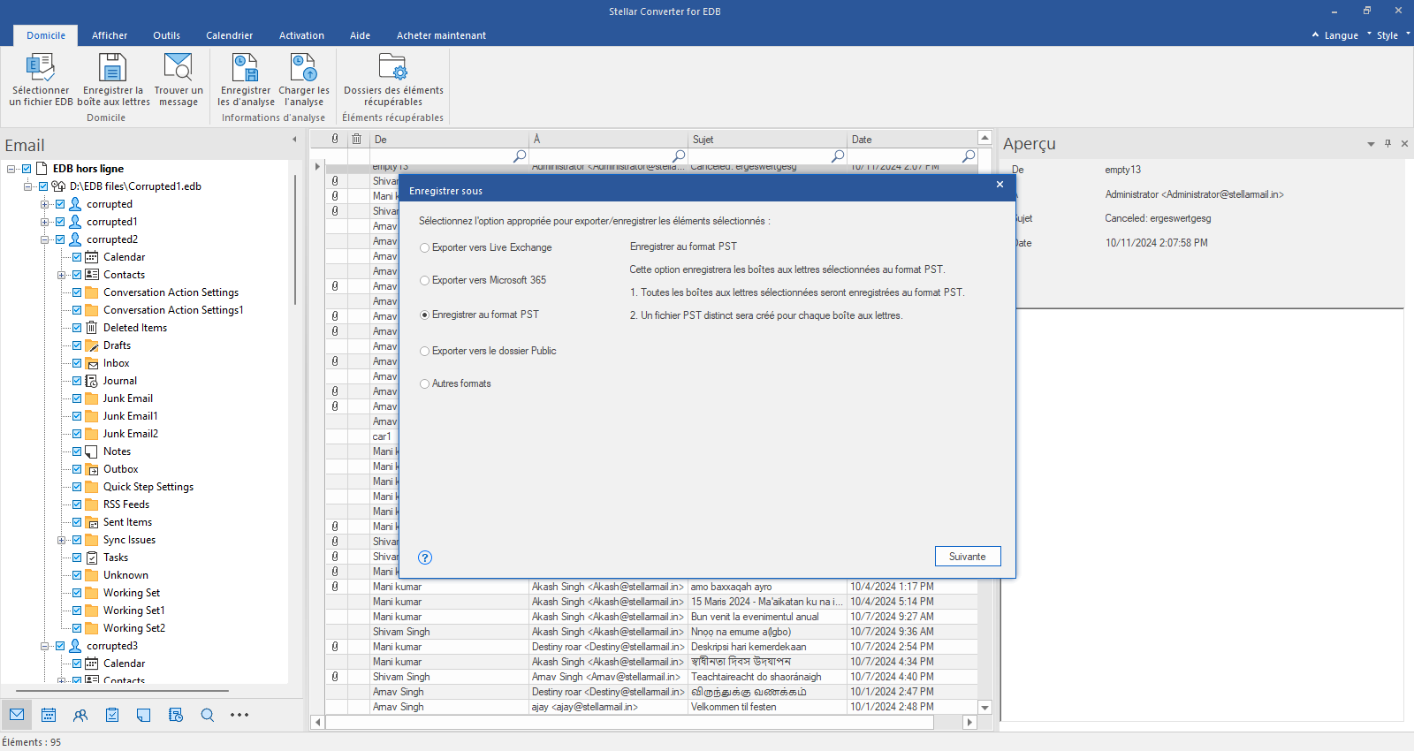Click the search icon in À filter
Viewport: 1414px width, 751px height.
pos(679,156)
